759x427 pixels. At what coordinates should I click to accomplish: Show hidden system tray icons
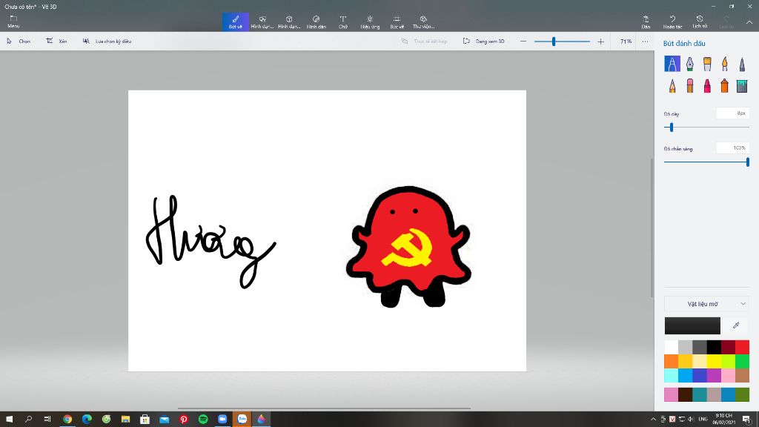tap(653, 420)
